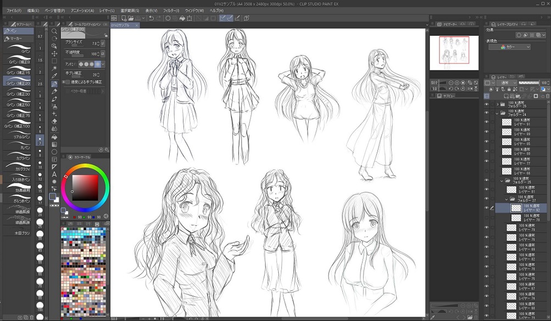This screenshot has width=551, height=321.
Task: Toggle visibility of レイヤー 89
Action: [486, 132]
